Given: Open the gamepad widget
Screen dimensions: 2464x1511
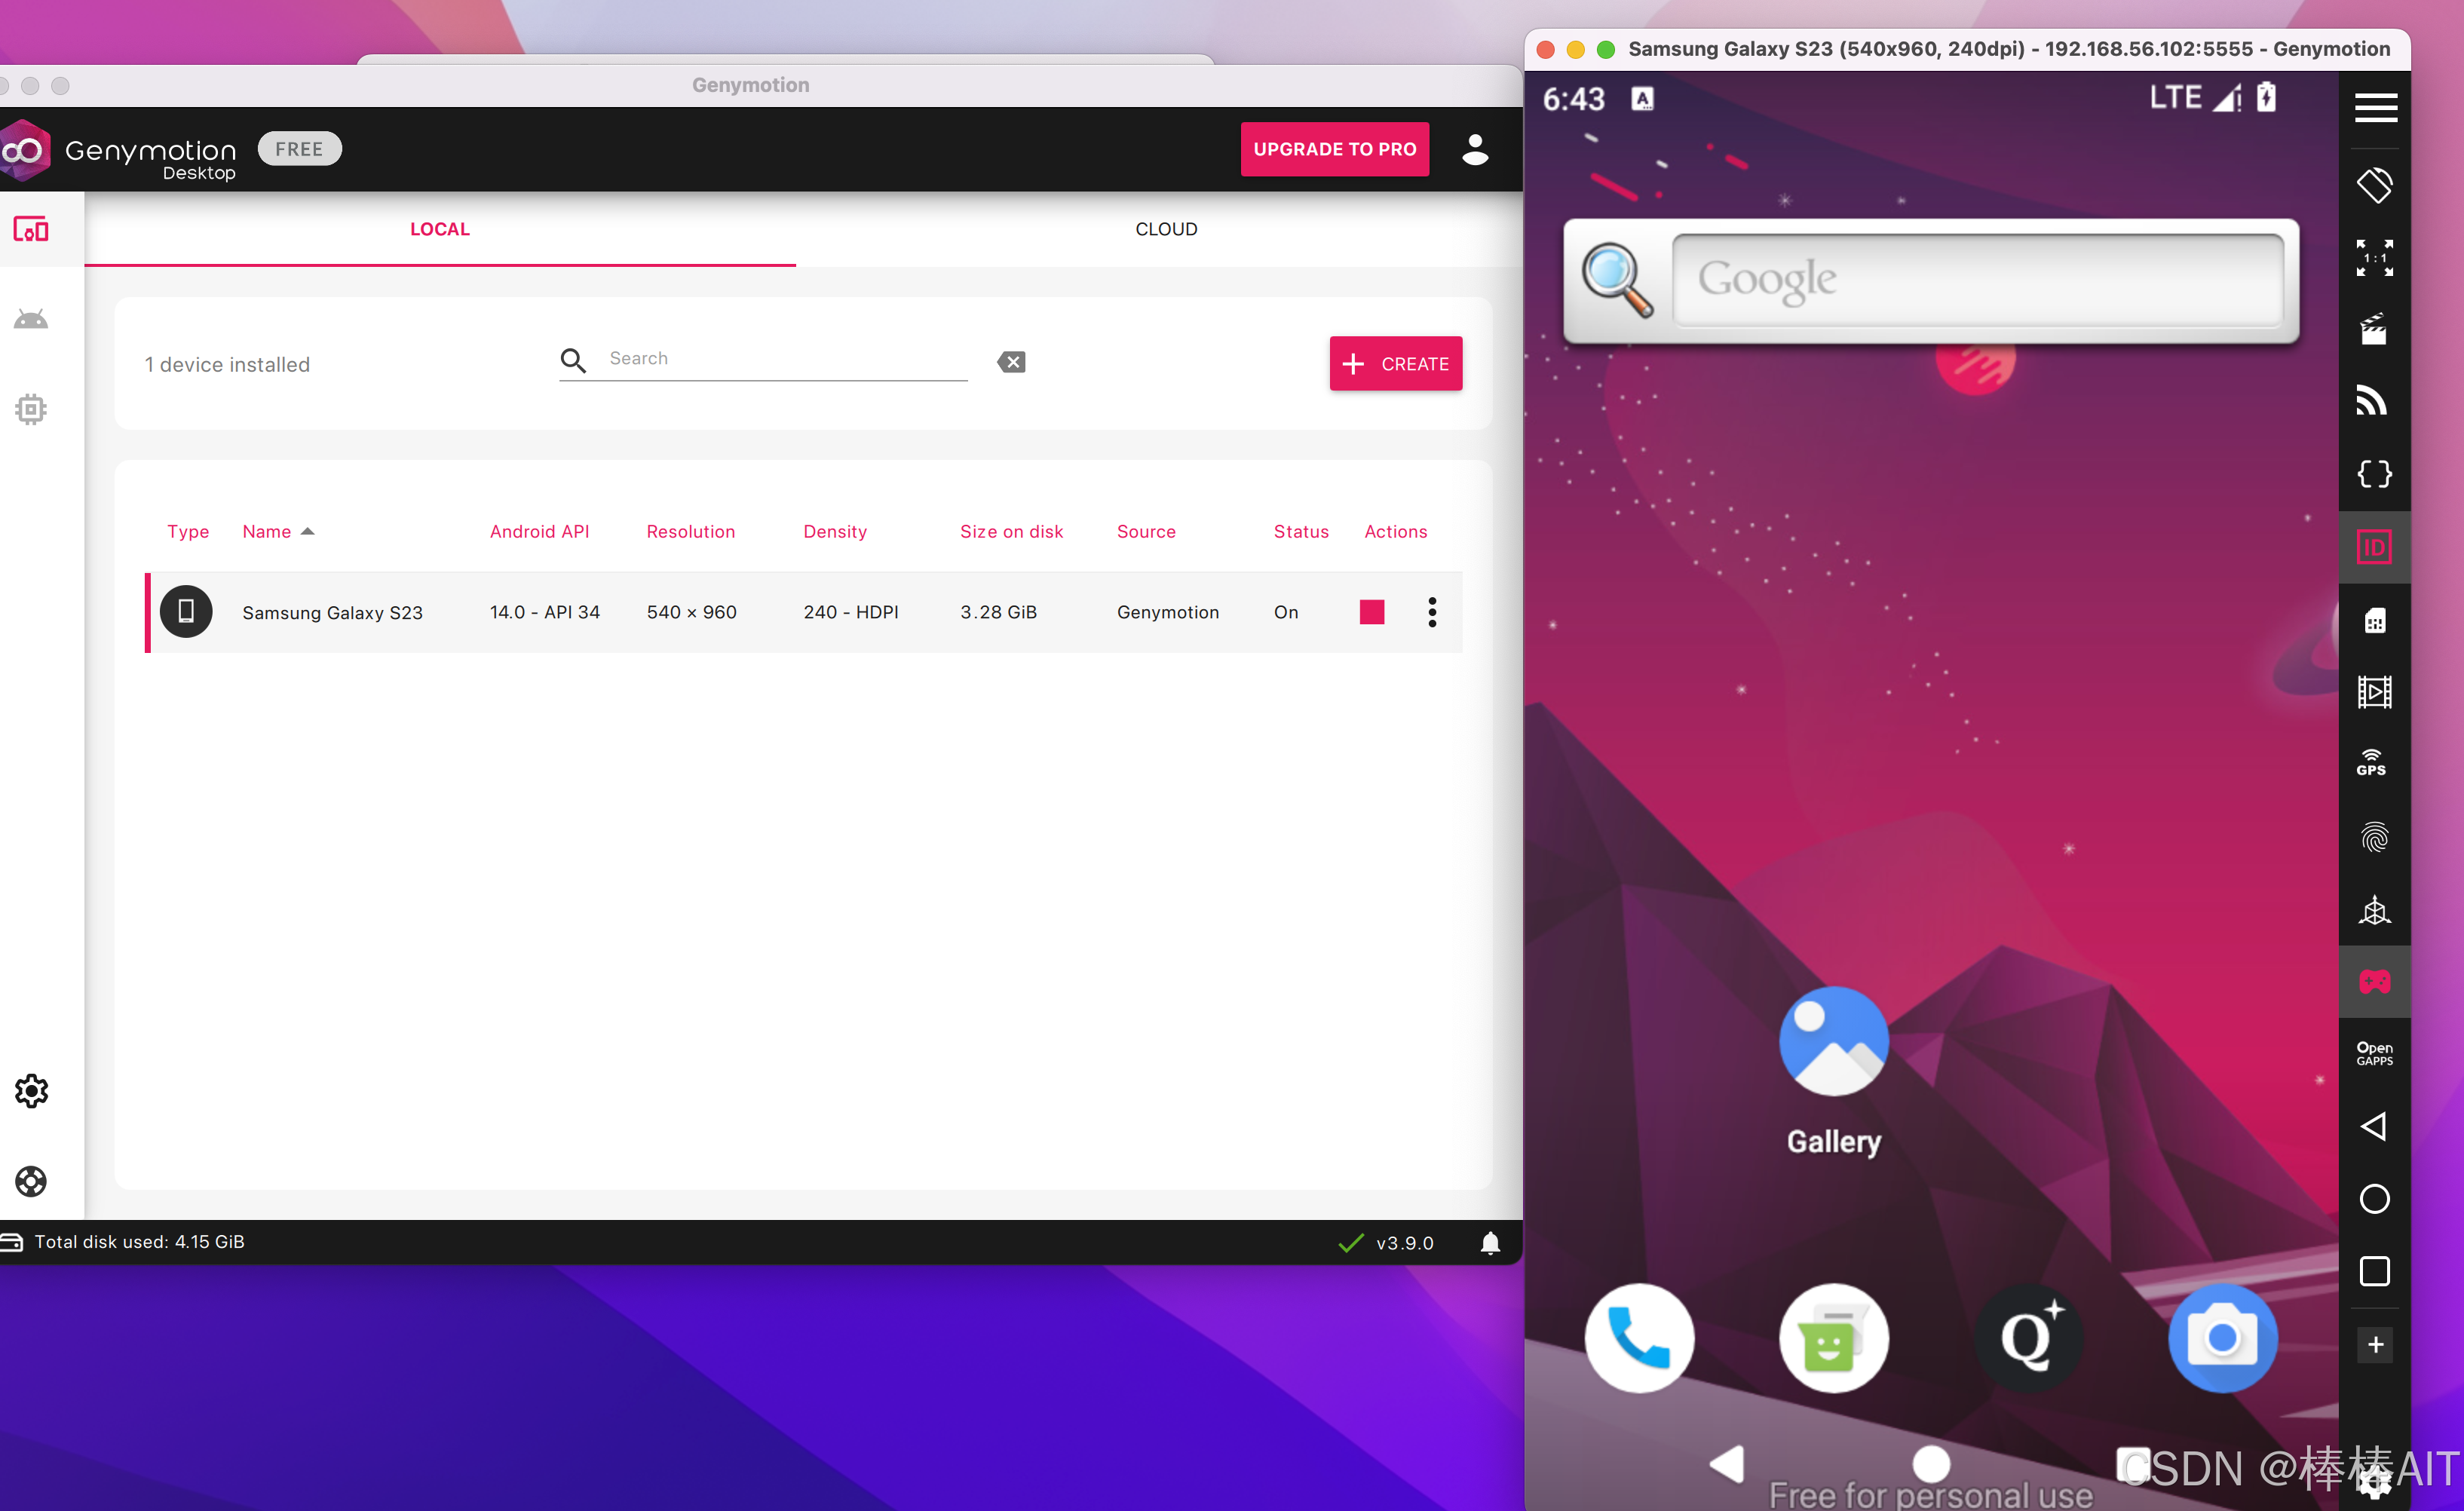Looking at the screenshot, I should [x=2374, y=981].
